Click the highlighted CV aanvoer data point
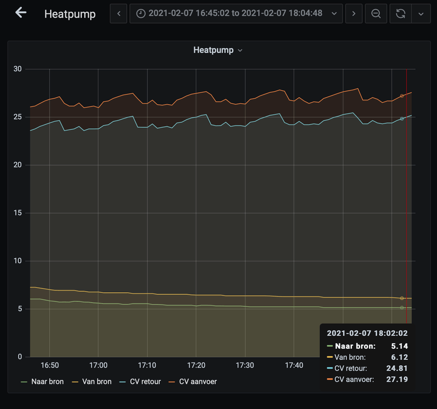Viewport: 437px width, 409px height. point(402,96)
